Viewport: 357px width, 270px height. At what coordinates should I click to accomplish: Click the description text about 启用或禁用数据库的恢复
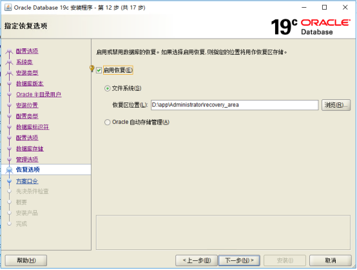point(191,52)
